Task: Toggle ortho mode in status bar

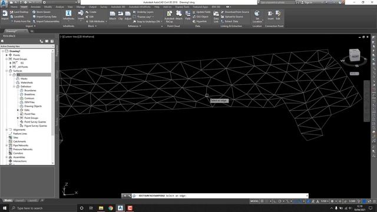Action: pyautogui.click(x=275, y=201)
